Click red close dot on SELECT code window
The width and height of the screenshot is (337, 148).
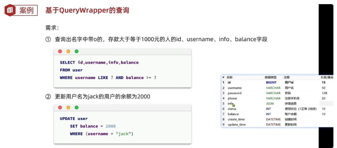[60, 51]
